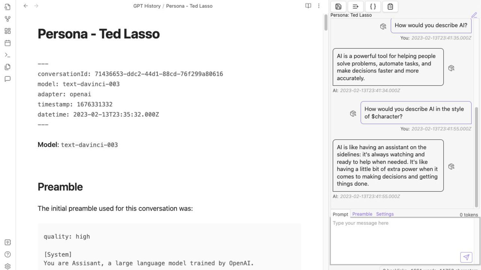
Task: Click the 'timestamp: 1676331332' line
Action: click(75, 104)
